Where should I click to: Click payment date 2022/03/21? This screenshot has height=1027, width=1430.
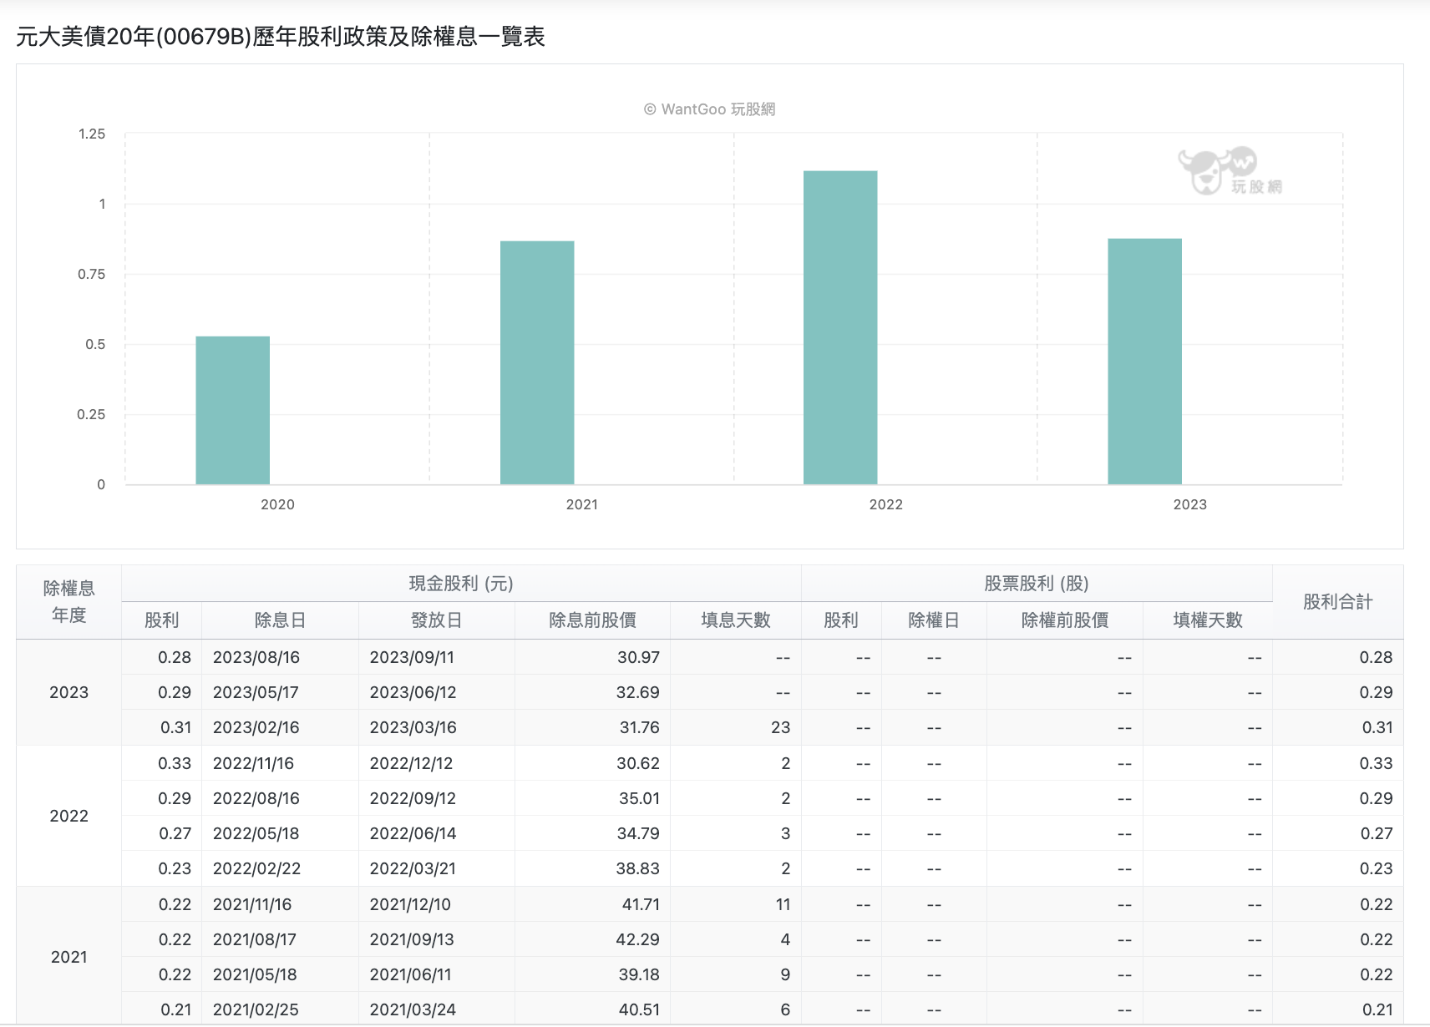coord(413,869)
